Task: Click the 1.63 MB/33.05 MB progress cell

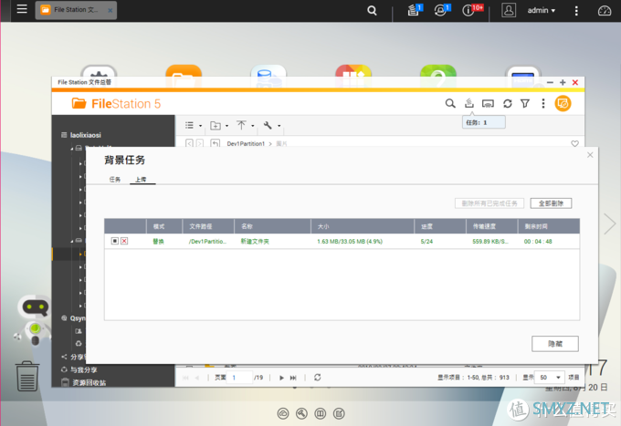Action: tap(350, 242)
